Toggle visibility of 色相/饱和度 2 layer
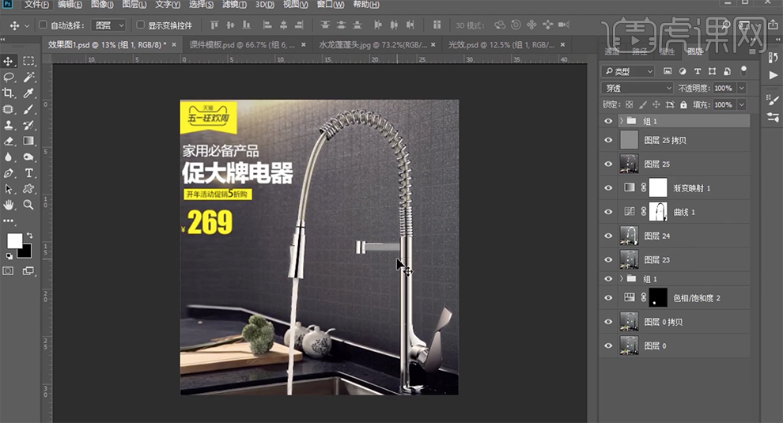 point(608,297)
